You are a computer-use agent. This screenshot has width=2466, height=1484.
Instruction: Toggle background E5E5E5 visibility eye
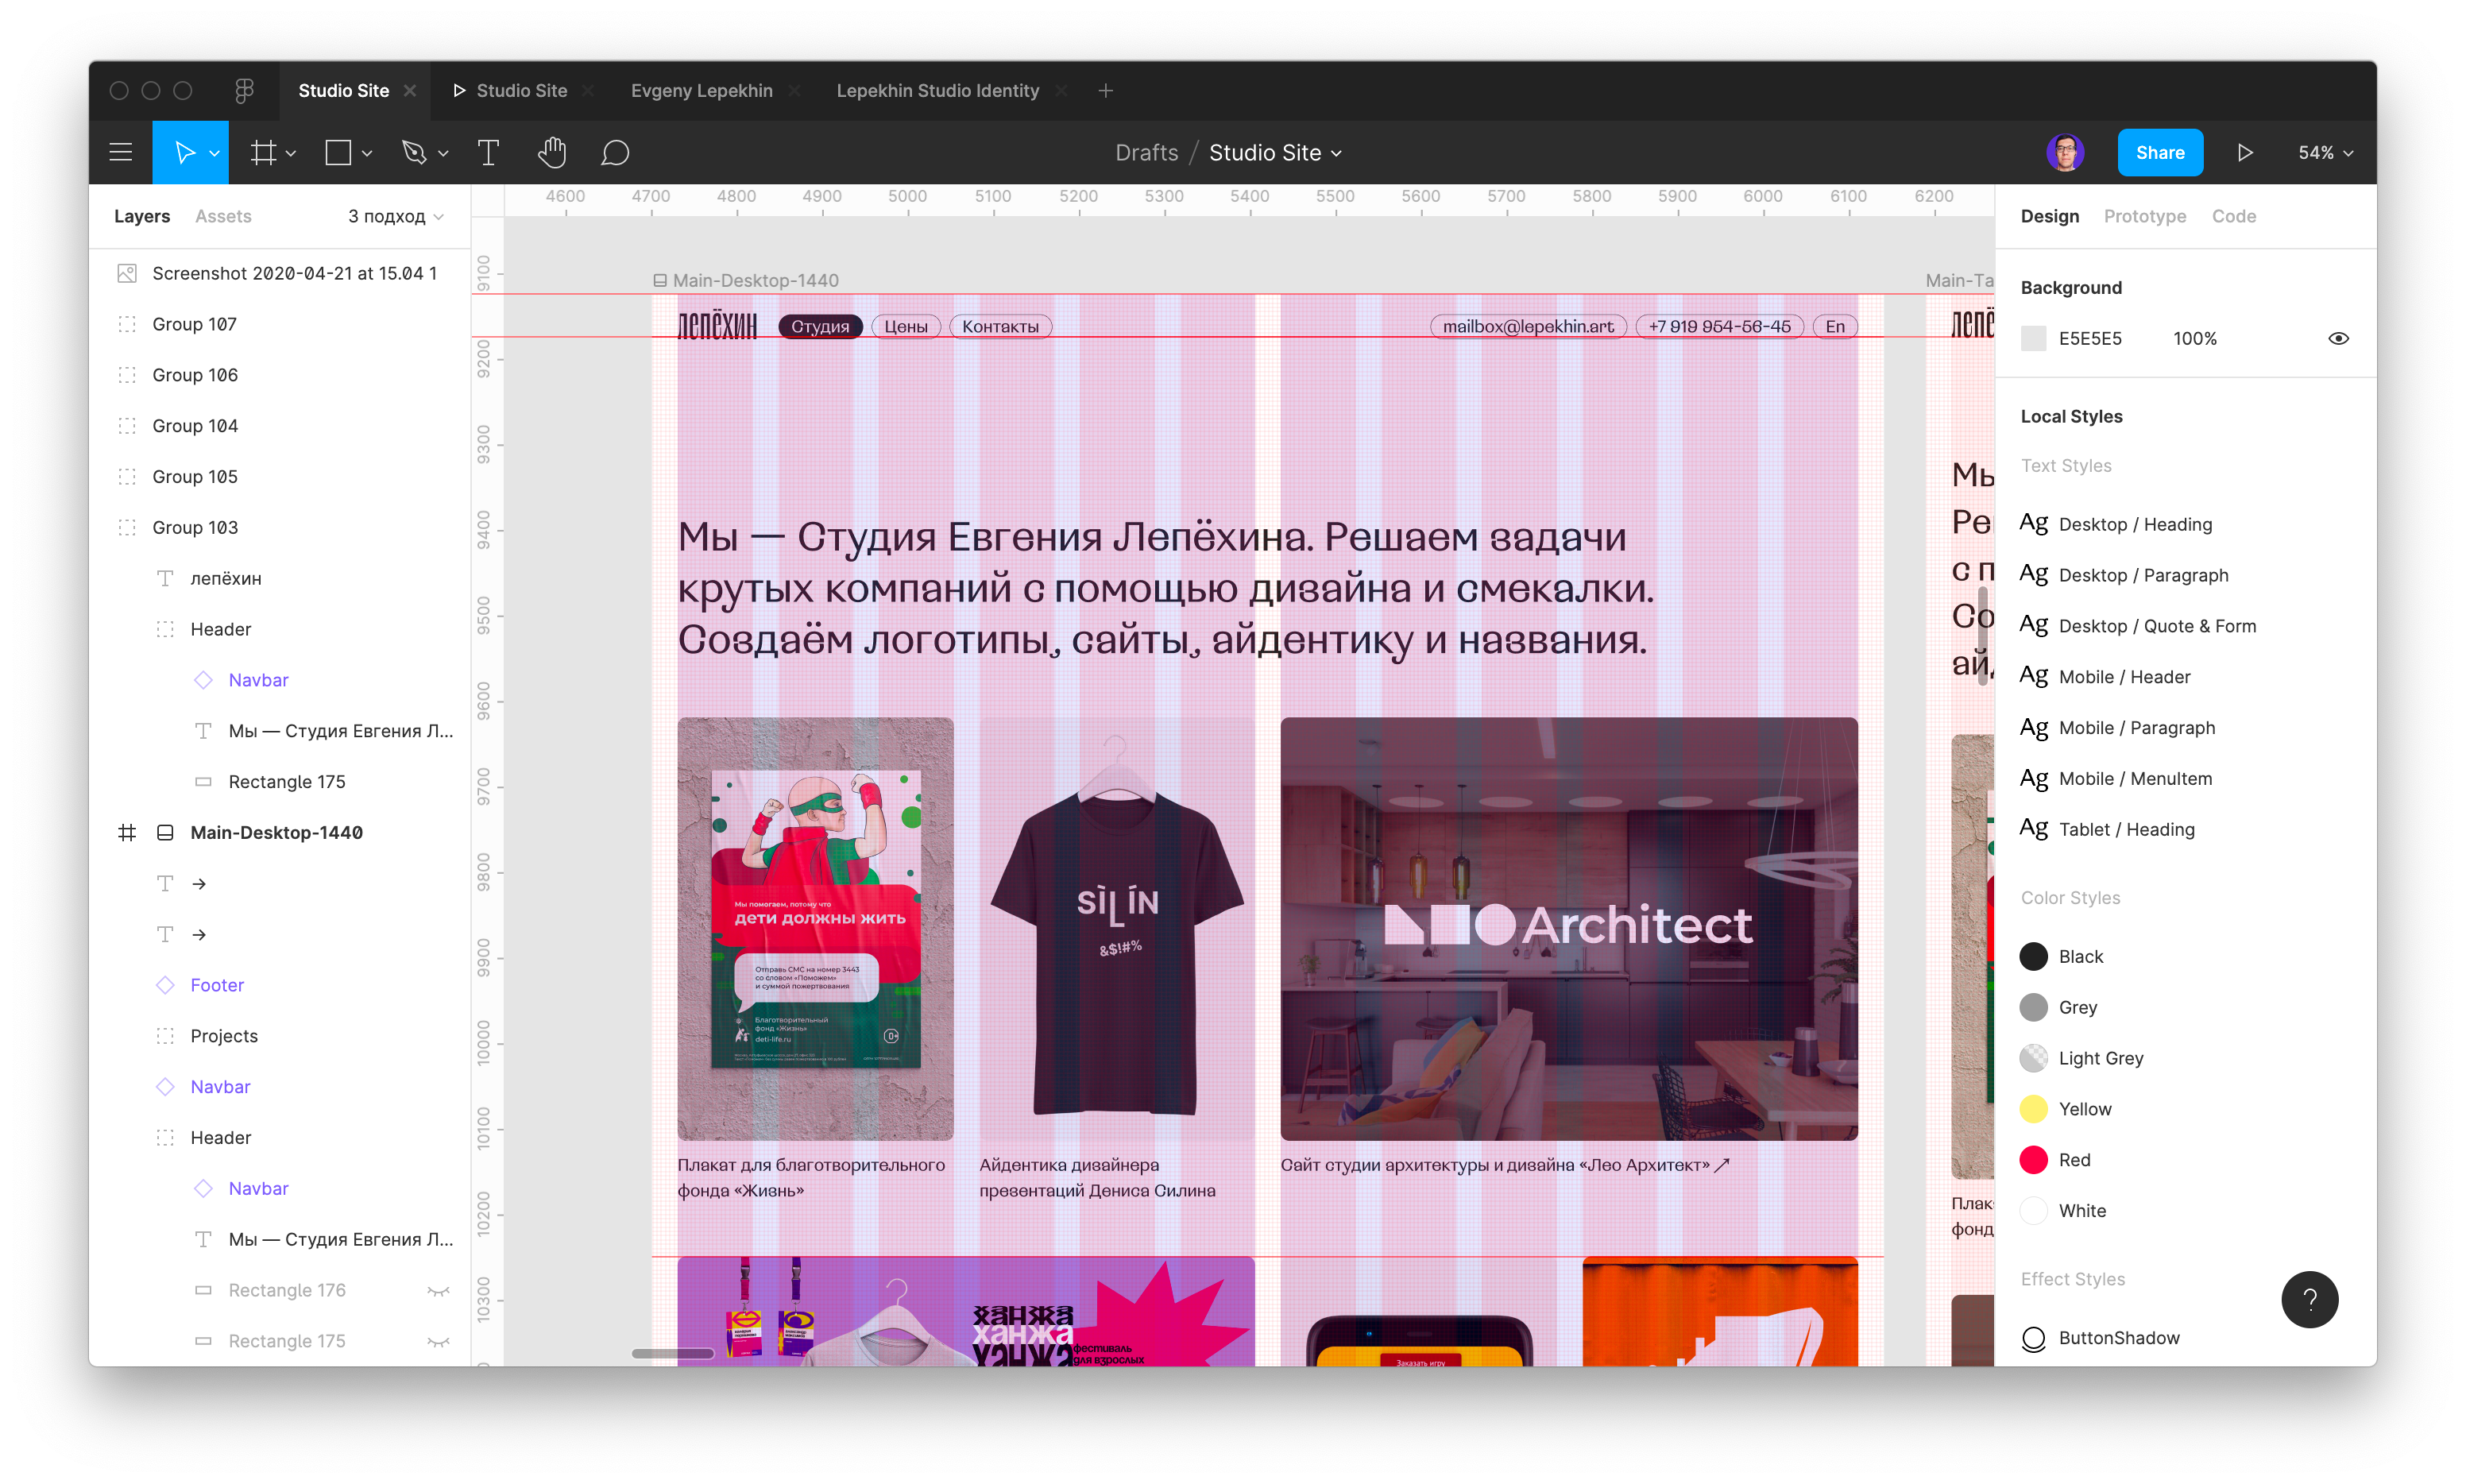(x=2338, y=338)
